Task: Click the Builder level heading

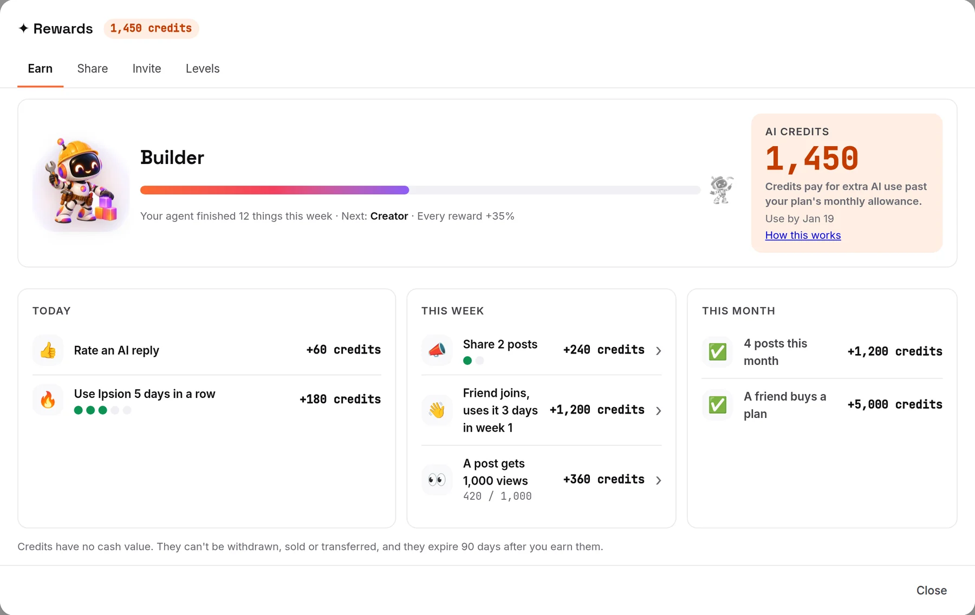Action: pos(172,158)
